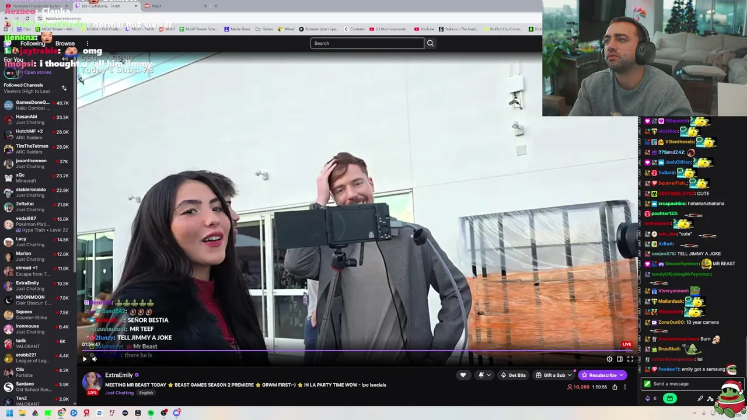Open Sardaco channel in sidebar

36,387
